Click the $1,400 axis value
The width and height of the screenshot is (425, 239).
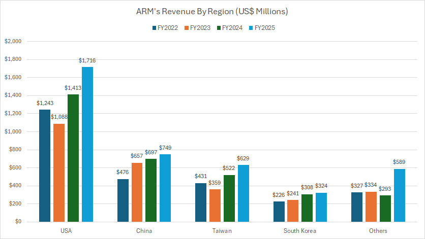pos(13,95)
